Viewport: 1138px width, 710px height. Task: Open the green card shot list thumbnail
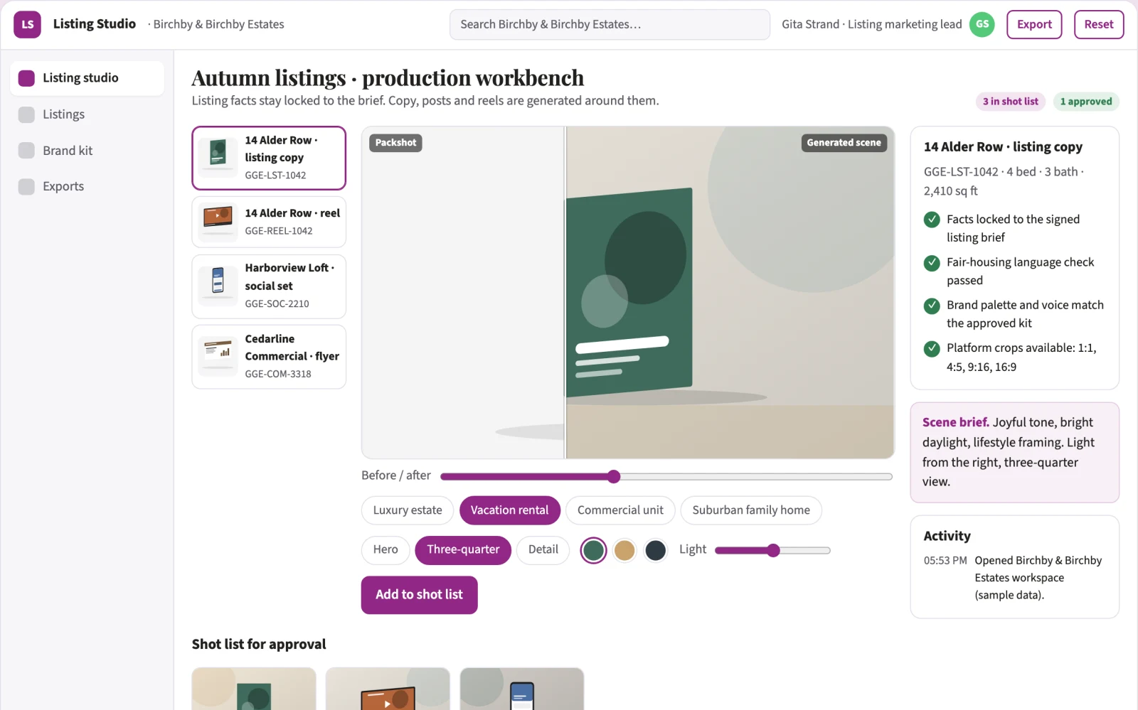pyautogui.click(x=254, y=689)
